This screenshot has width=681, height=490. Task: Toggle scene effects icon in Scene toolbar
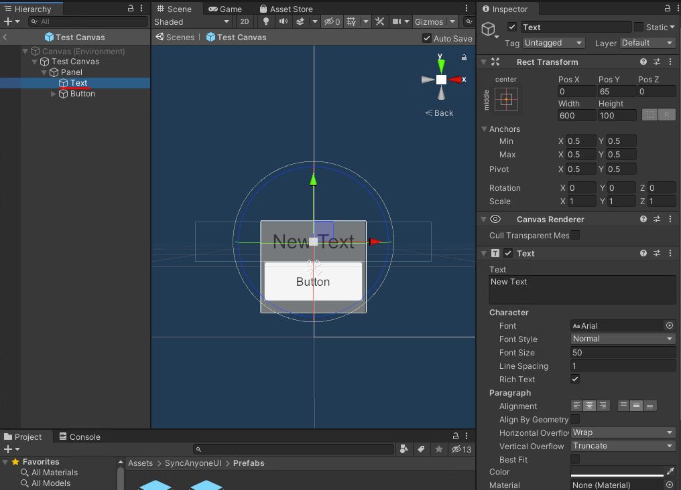[300, 21]
